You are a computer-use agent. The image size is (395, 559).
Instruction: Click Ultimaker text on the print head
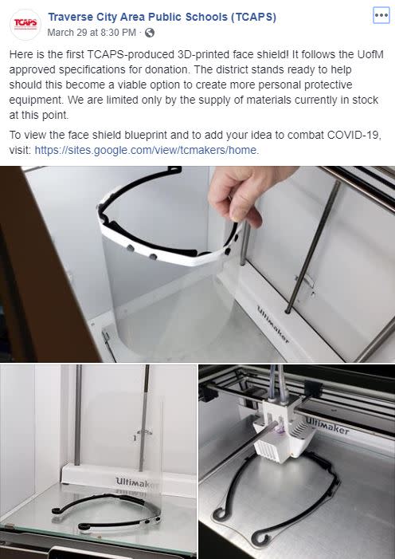click(327, 425)
